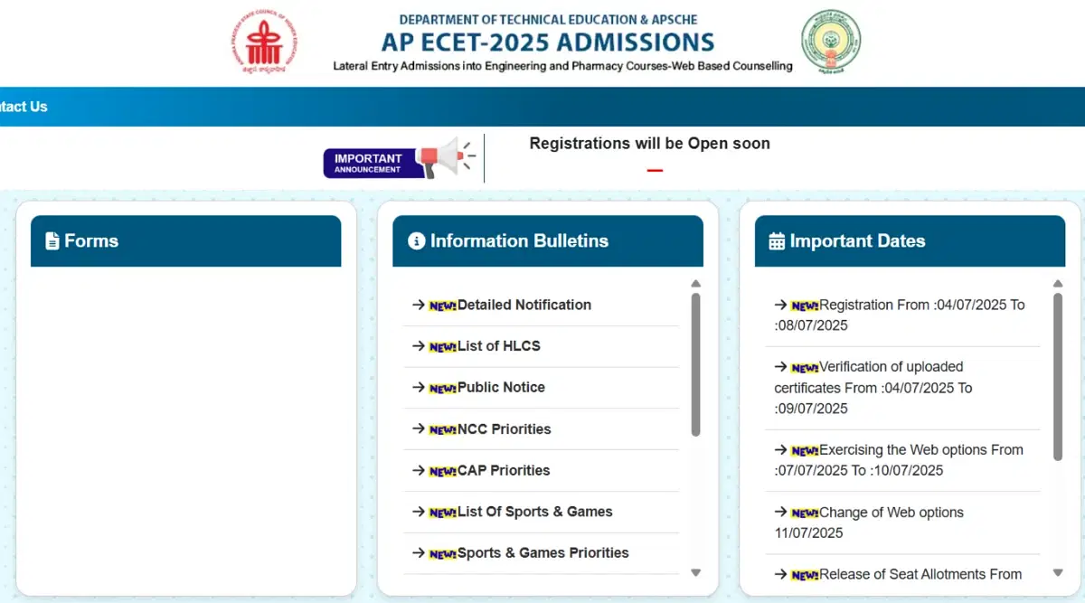Click the NEW badge beside Public Notice

(443, 388)
